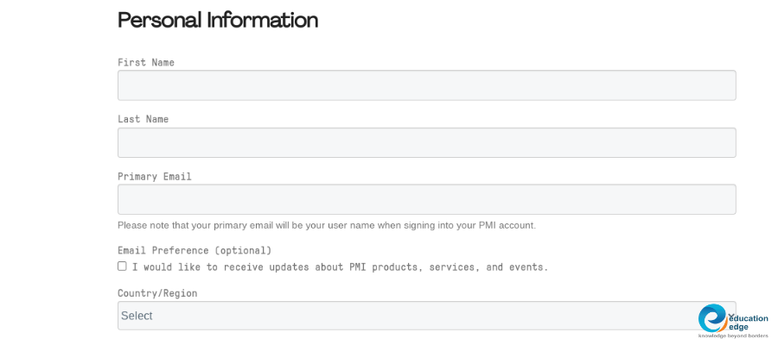Focus the First Name input field

(x=426, y=85)
